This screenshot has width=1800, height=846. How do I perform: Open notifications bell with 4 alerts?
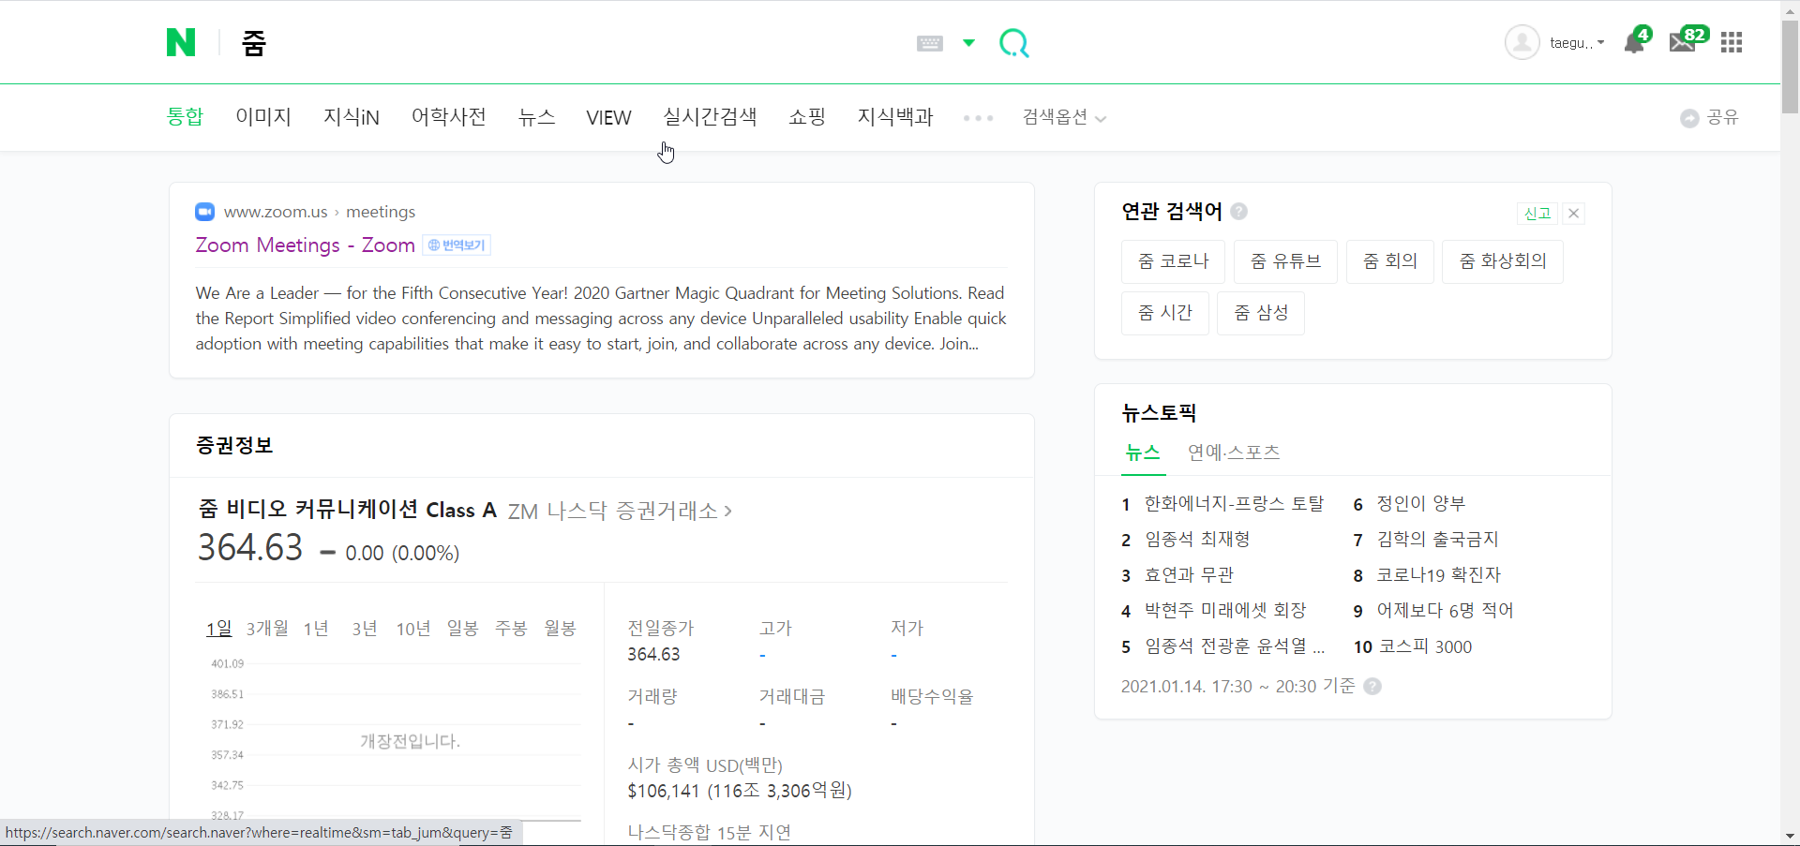pyautogui.click(x=1635, y=41)
